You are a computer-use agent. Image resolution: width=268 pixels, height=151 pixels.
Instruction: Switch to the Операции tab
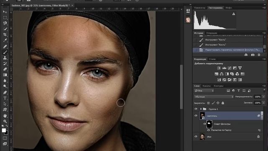coord(211,33)
